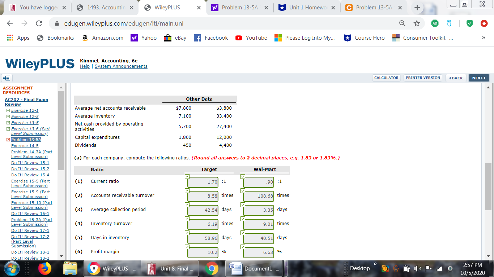Viewport: 494px width, 277px height.
Task: Open the Help link
Action: point(85,66)
